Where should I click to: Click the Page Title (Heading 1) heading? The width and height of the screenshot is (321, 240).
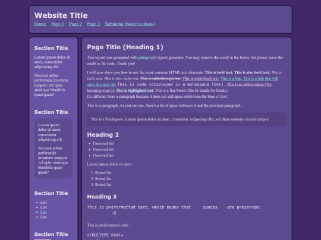[x=125, y=47]
